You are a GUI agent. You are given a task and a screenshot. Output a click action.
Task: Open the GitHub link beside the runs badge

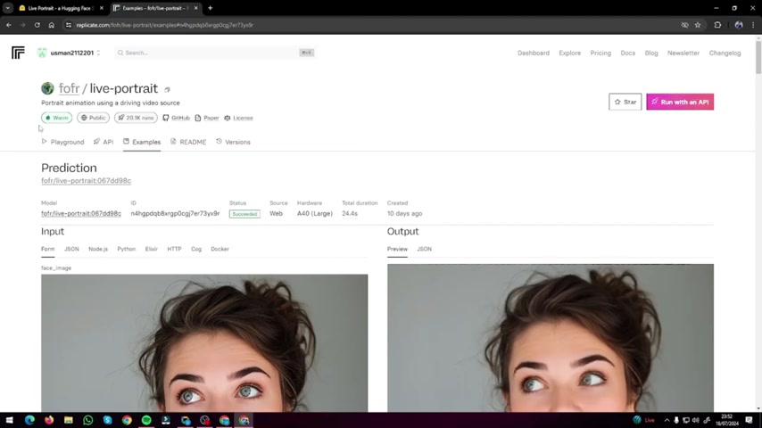click(x=176, y=118)
